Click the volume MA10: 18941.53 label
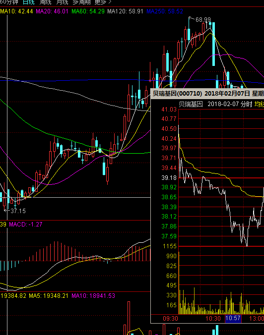 pyautogui.click(x=93, y=296)
